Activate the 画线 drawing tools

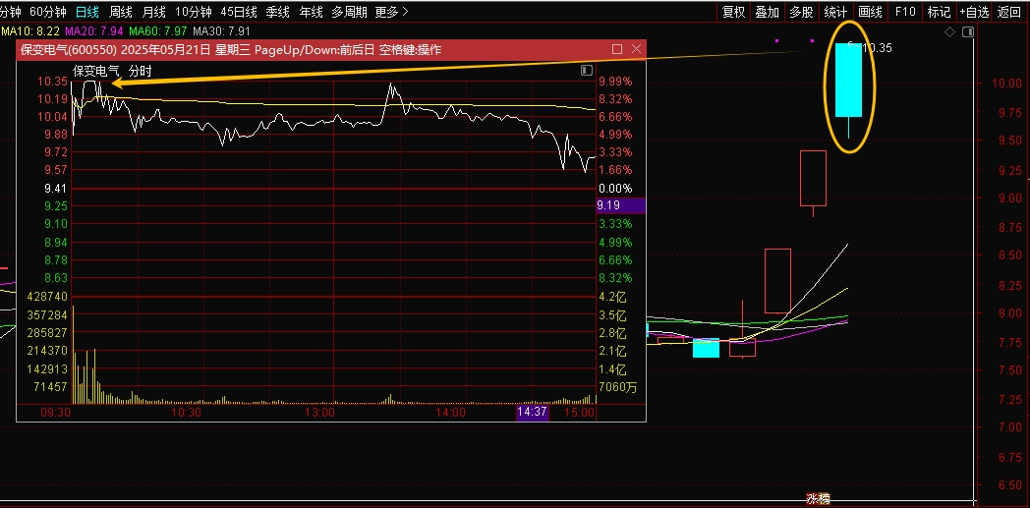point(870,12)
